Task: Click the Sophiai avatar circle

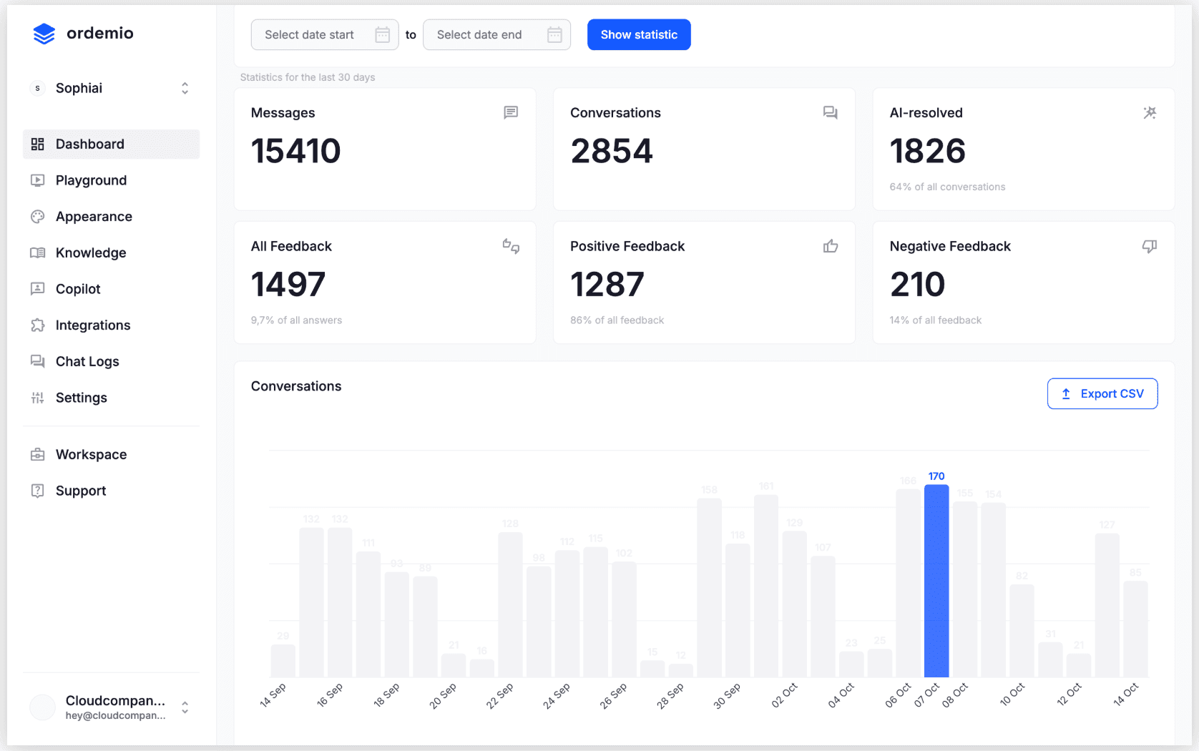Action: point(38,88)
